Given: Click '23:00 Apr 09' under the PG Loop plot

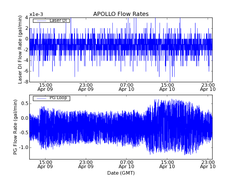Looking at the screenshot, I should click(86, 165).
